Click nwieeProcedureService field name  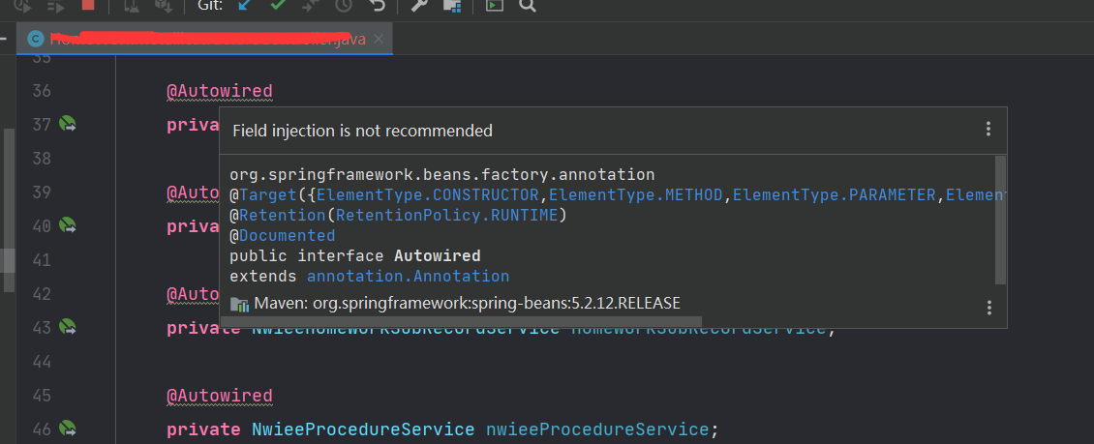point(597,429)
